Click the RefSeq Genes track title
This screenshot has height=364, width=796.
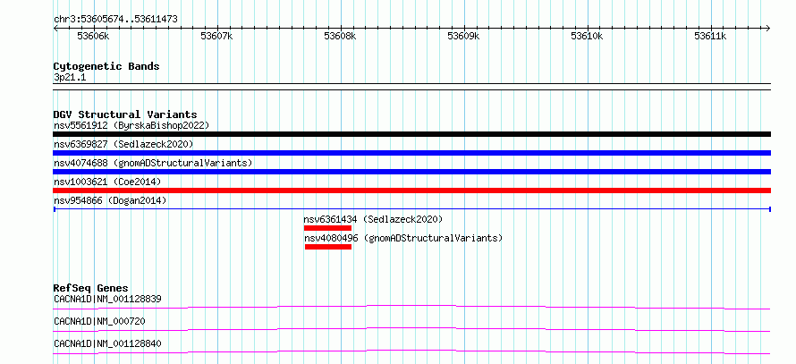coord(91,288)
